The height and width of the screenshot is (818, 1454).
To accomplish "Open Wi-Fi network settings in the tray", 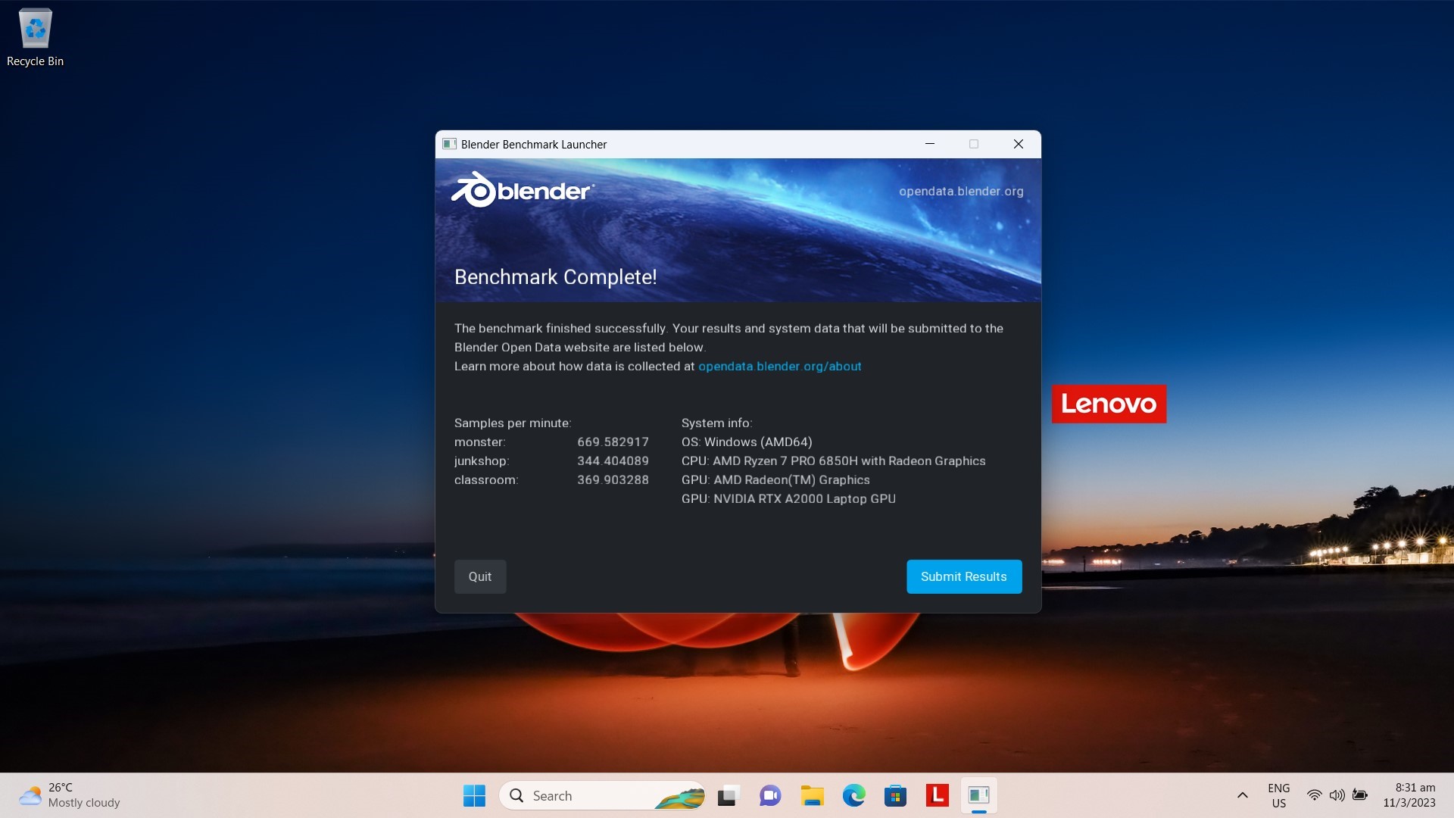I will (x=1315, y=795).
